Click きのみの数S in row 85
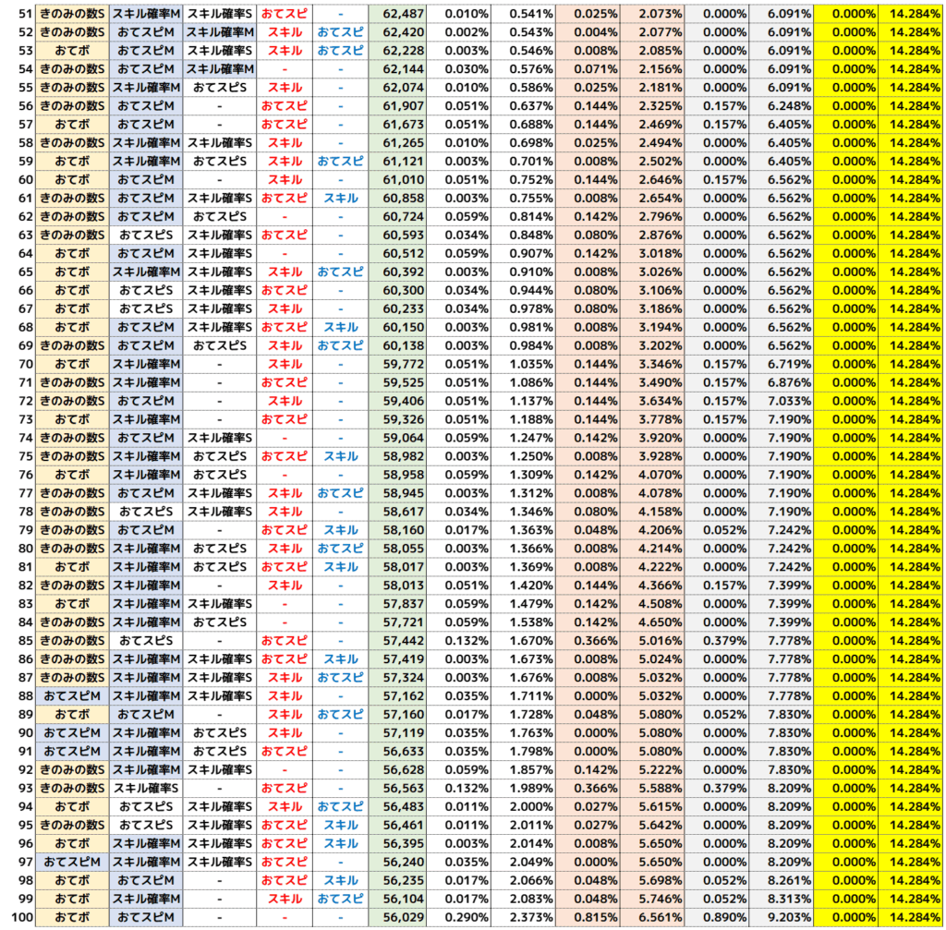The width and height of the screenshot is (946, 930). (x=72, y=641)
